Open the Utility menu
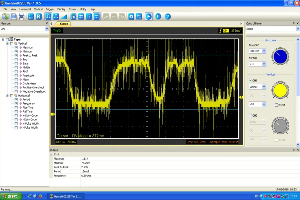The width and height of the screenshot is (300, 200). (83, 9)
